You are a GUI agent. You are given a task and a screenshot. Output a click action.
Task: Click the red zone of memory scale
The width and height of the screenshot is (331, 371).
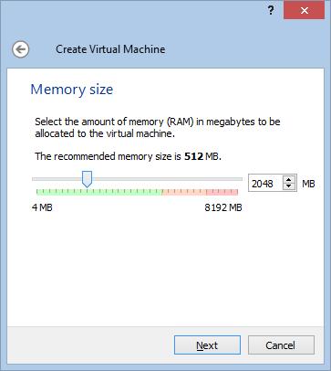click(x=200, y=192)
